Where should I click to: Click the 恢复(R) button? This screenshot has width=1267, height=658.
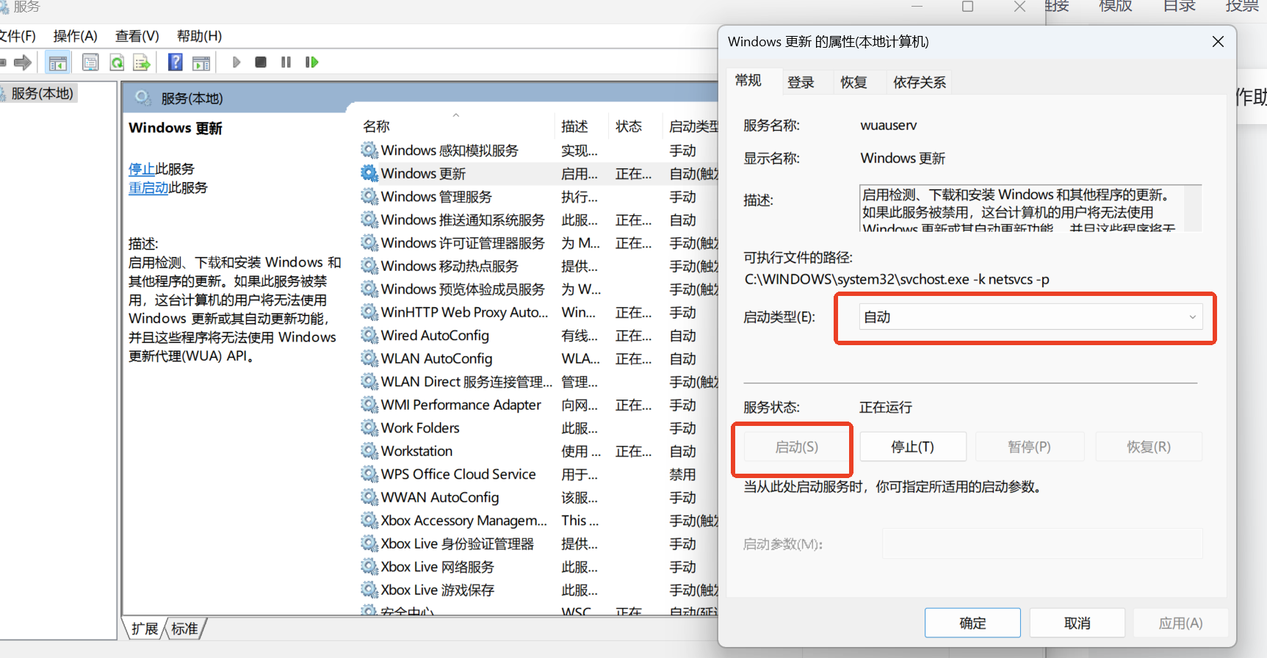click(1149, 446)
